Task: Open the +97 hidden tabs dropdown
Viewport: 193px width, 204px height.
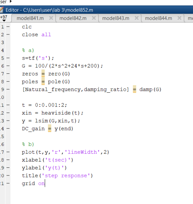Action: tap(4, 18)
